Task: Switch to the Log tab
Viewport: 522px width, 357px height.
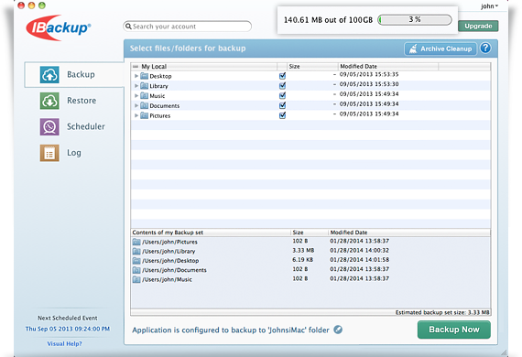Action: (74, 153)
